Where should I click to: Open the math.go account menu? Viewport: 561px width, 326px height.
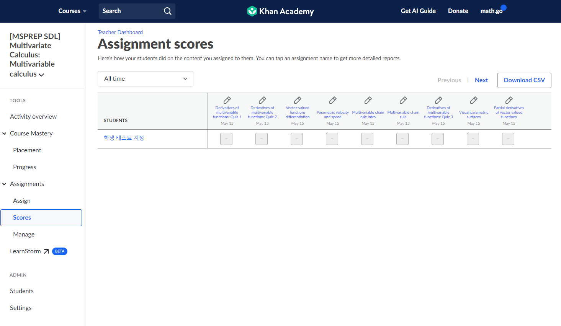click(x=491, y=11)
